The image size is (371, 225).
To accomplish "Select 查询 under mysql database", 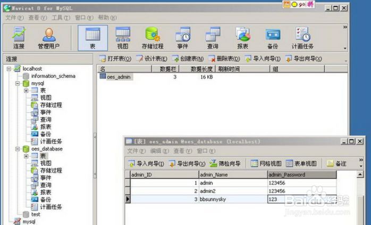I will [x=46, y=120].
